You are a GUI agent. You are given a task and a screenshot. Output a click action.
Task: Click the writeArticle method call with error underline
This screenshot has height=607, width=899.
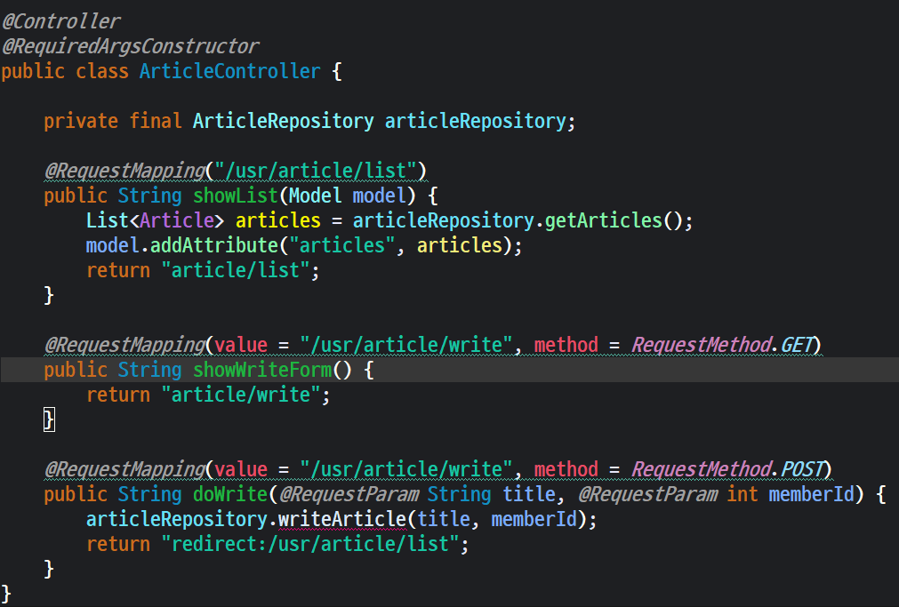click(x=341, y=519)
